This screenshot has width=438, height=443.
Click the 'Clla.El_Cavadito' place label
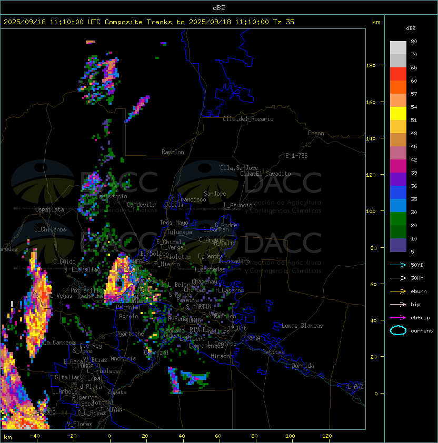point(265,174)
